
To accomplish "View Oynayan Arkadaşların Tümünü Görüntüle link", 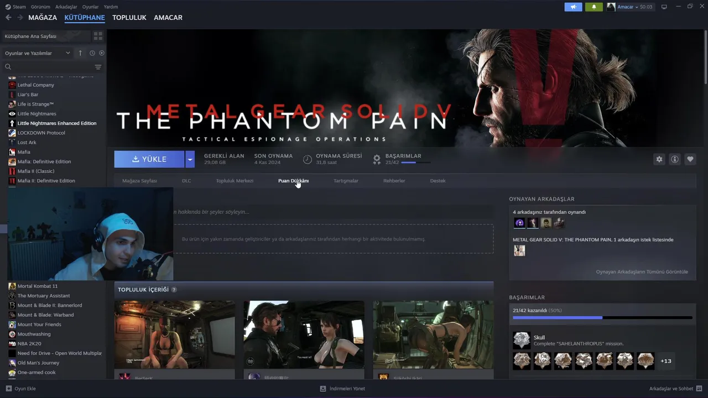I will tap(642, 272).
